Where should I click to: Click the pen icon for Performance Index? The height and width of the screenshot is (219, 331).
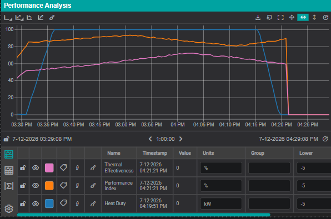tap(77, 186)
